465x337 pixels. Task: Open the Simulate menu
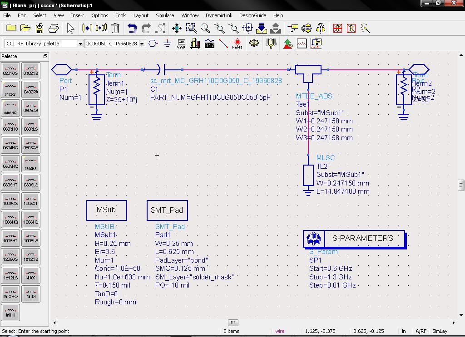point(165,15)
